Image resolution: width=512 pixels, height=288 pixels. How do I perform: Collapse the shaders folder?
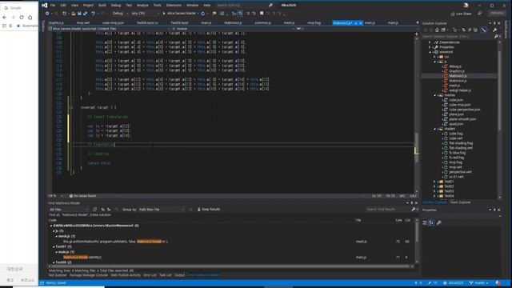click(435, 129)
